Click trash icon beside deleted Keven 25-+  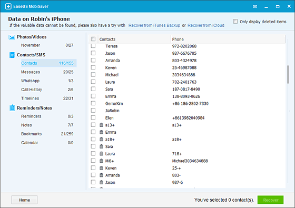101,168
